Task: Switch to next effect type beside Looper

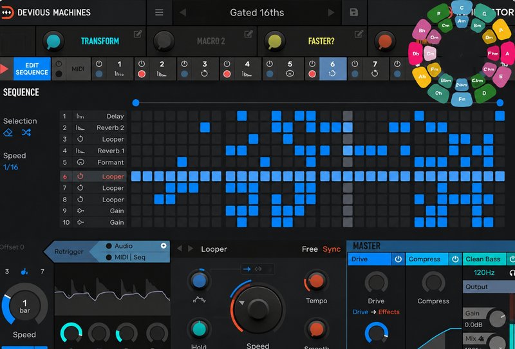Action: point(190,249)
